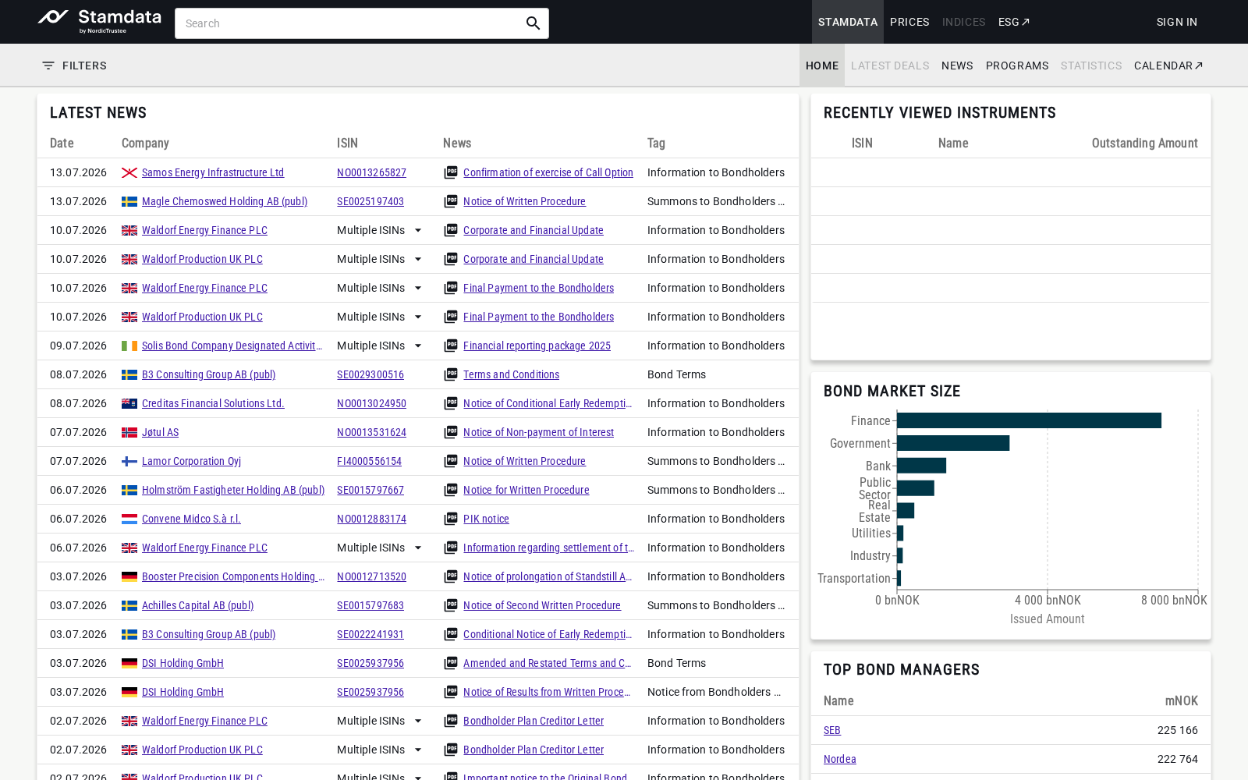Open PDF icon in Creditas Financial Solutions row

tap(451, 403)
